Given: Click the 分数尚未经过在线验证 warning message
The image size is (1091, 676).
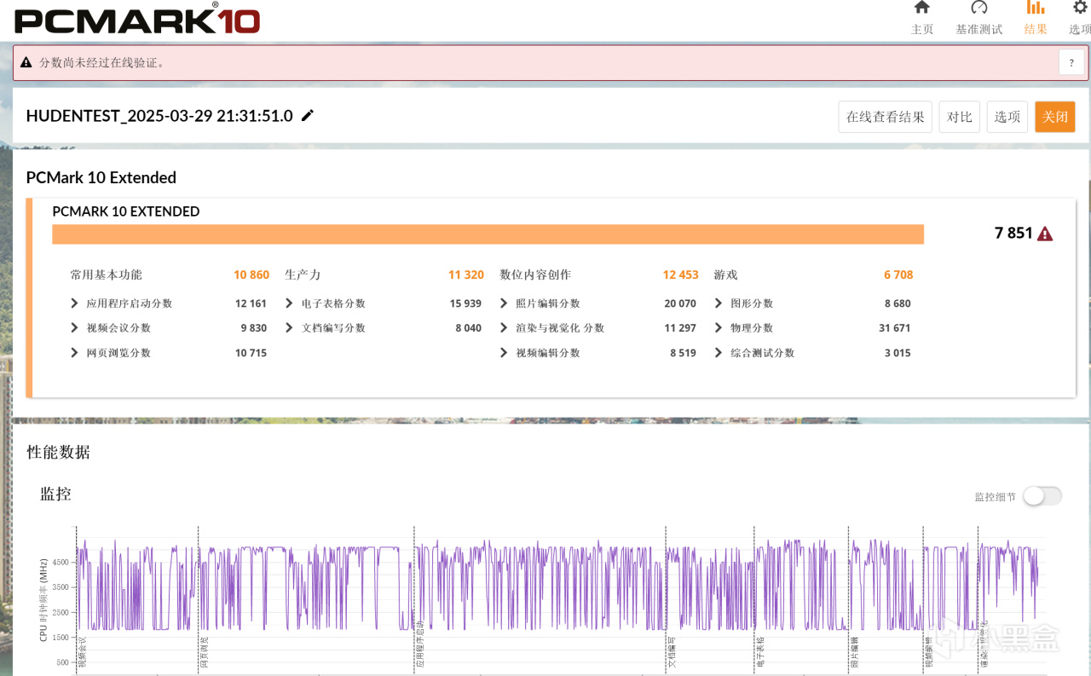Looking at the screenshot, I should click(102, 62).
